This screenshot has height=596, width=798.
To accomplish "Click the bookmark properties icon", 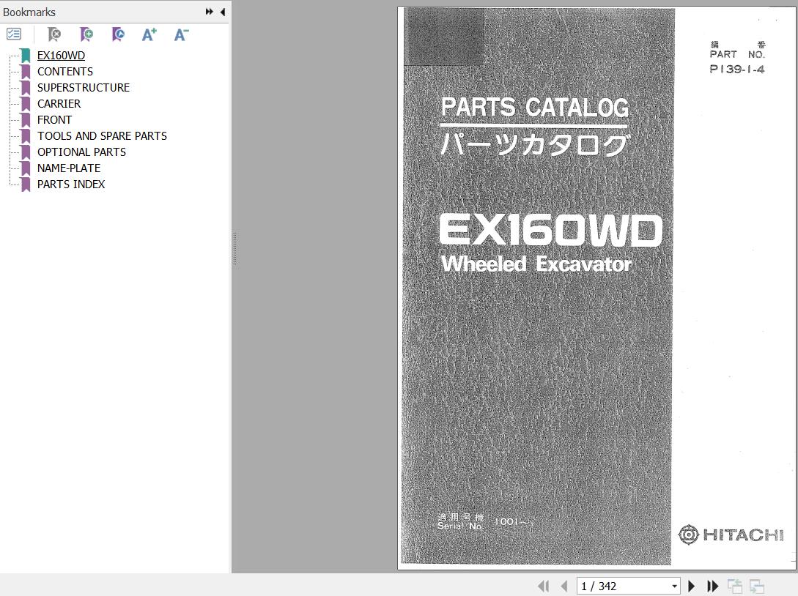I will pyautogui.click(x=118, y=34).
